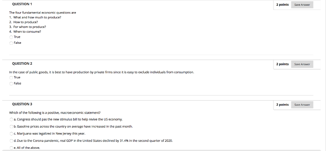
Task: Click the QUESTION 3 heading
Action: (x=22, y=104)
